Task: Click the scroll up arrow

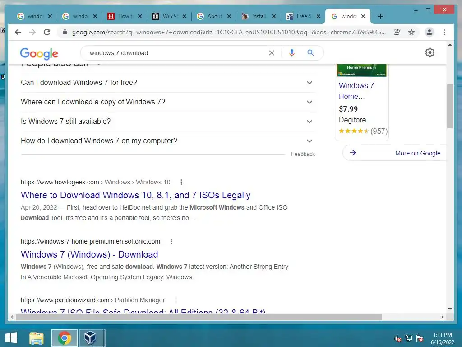Action: (450, 45)
